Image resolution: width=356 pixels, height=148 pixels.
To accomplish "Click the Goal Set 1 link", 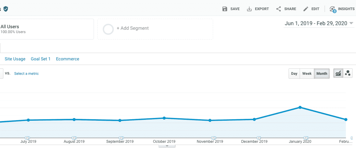I will click(41, 59).
